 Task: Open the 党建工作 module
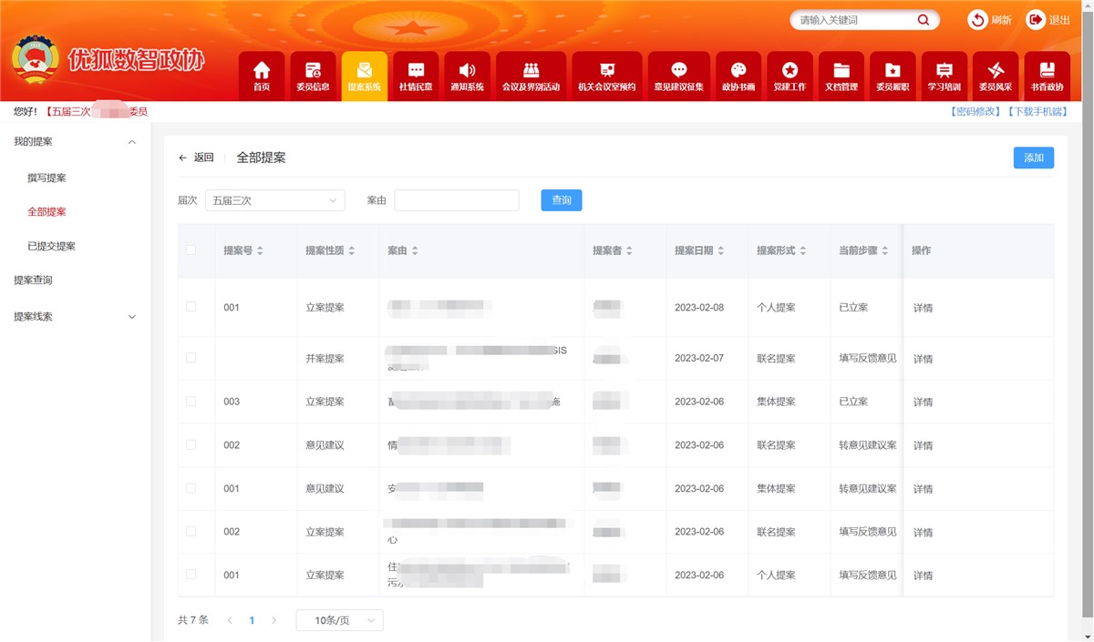pos(790,75)
